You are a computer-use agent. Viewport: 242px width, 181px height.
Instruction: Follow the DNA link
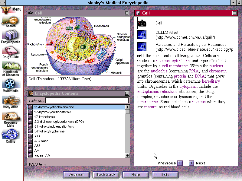tap(200, 76)
